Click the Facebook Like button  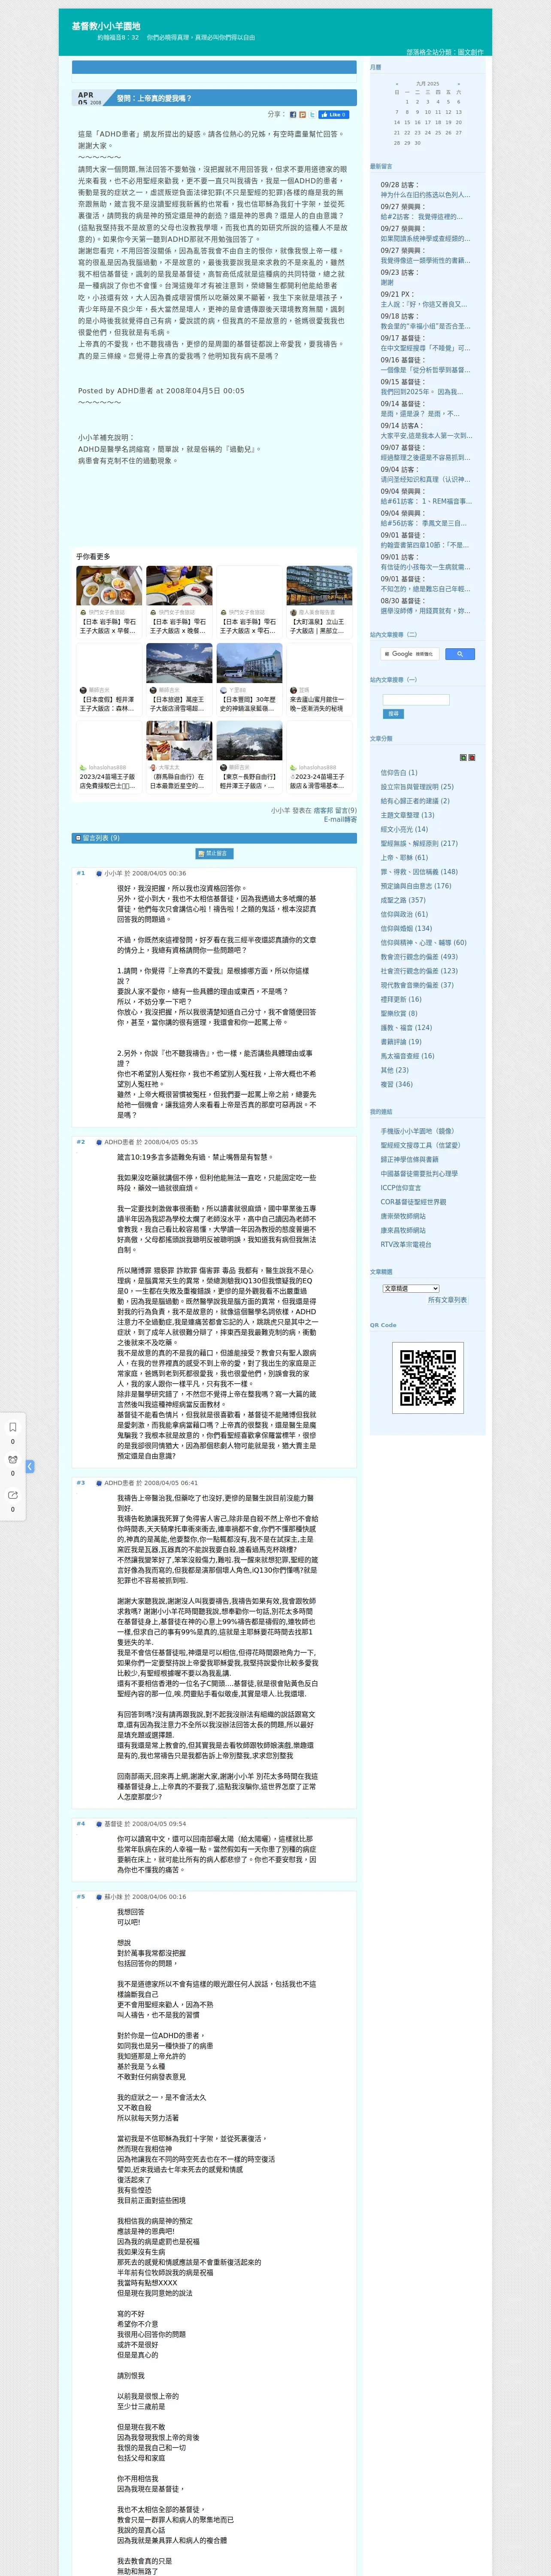pyautogui.click(x=334, y=115)
